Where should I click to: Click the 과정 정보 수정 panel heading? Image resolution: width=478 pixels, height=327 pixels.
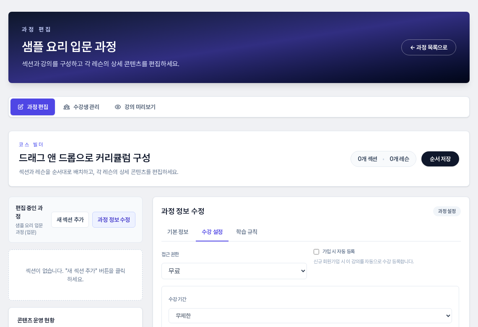[x=183, y=211]
